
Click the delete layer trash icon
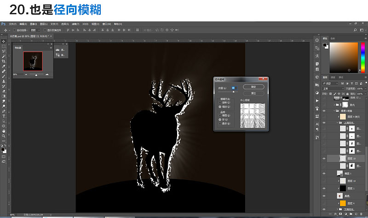(361, 214)
